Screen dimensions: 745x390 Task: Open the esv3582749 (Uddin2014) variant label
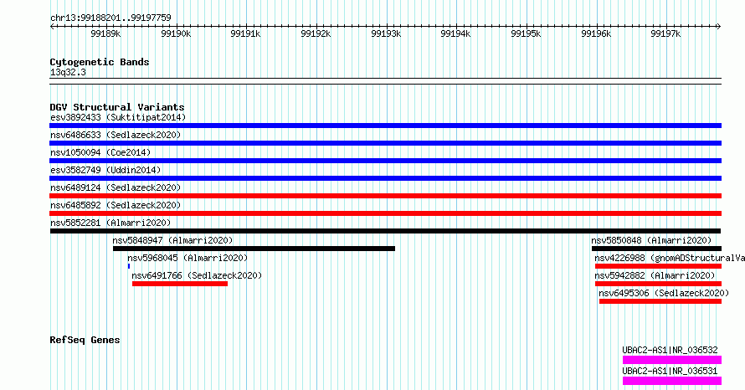(x=105, y=170)
